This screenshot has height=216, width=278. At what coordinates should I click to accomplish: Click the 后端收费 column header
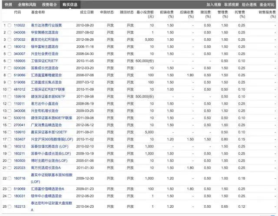pyautogui.click(x=187, y=14)
